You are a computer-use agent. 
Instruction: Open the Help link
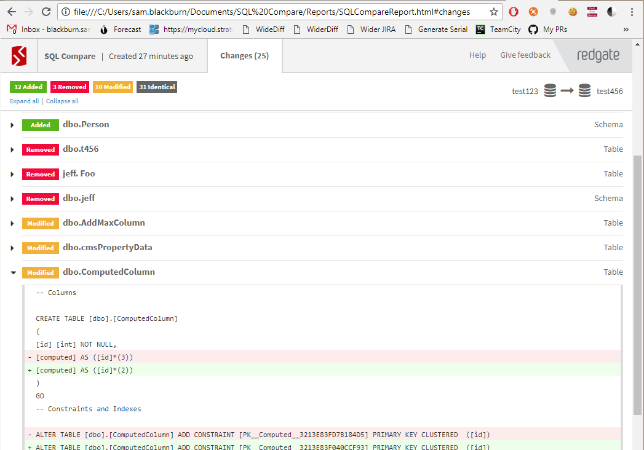pyautogui.click(x=477, y=55)
